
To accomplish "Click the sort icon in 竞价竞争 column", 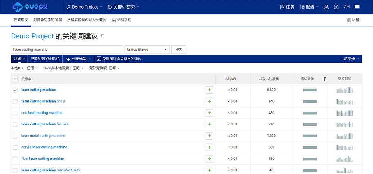I will 324,79.
